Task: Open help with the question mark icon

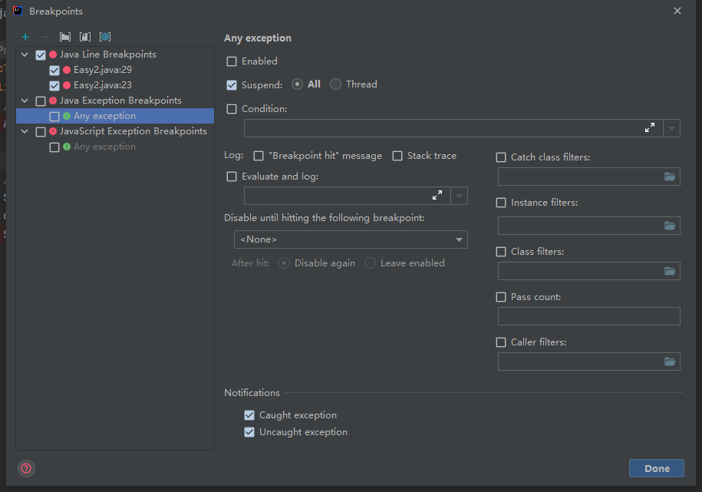Action: coord(26,468)
